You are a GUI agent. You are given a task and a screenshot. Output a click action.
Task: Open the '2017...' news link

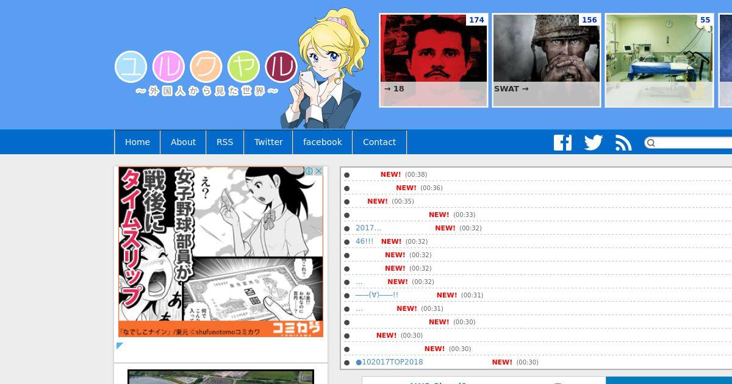pyautogui.click(x=368, y=228)
